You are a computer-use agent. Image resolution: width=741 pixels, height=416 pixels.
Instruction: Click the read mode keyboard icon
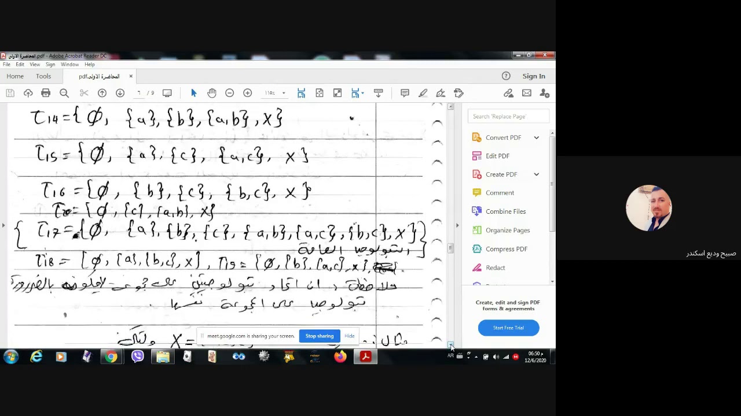378,93
